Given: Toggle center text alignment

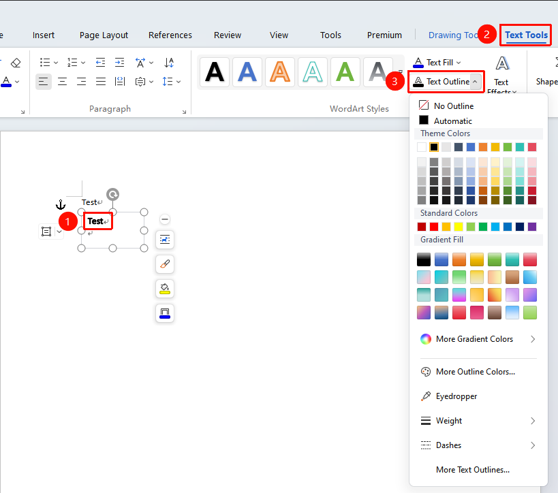Looking at the screenshot, I should [62, 82].
